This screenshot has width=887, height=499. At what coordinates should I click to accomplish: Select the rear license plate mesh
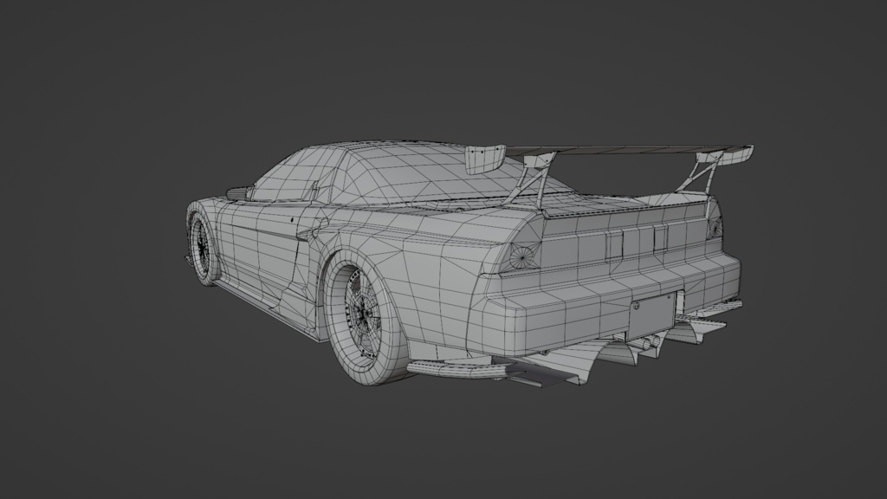coord(652,315)
